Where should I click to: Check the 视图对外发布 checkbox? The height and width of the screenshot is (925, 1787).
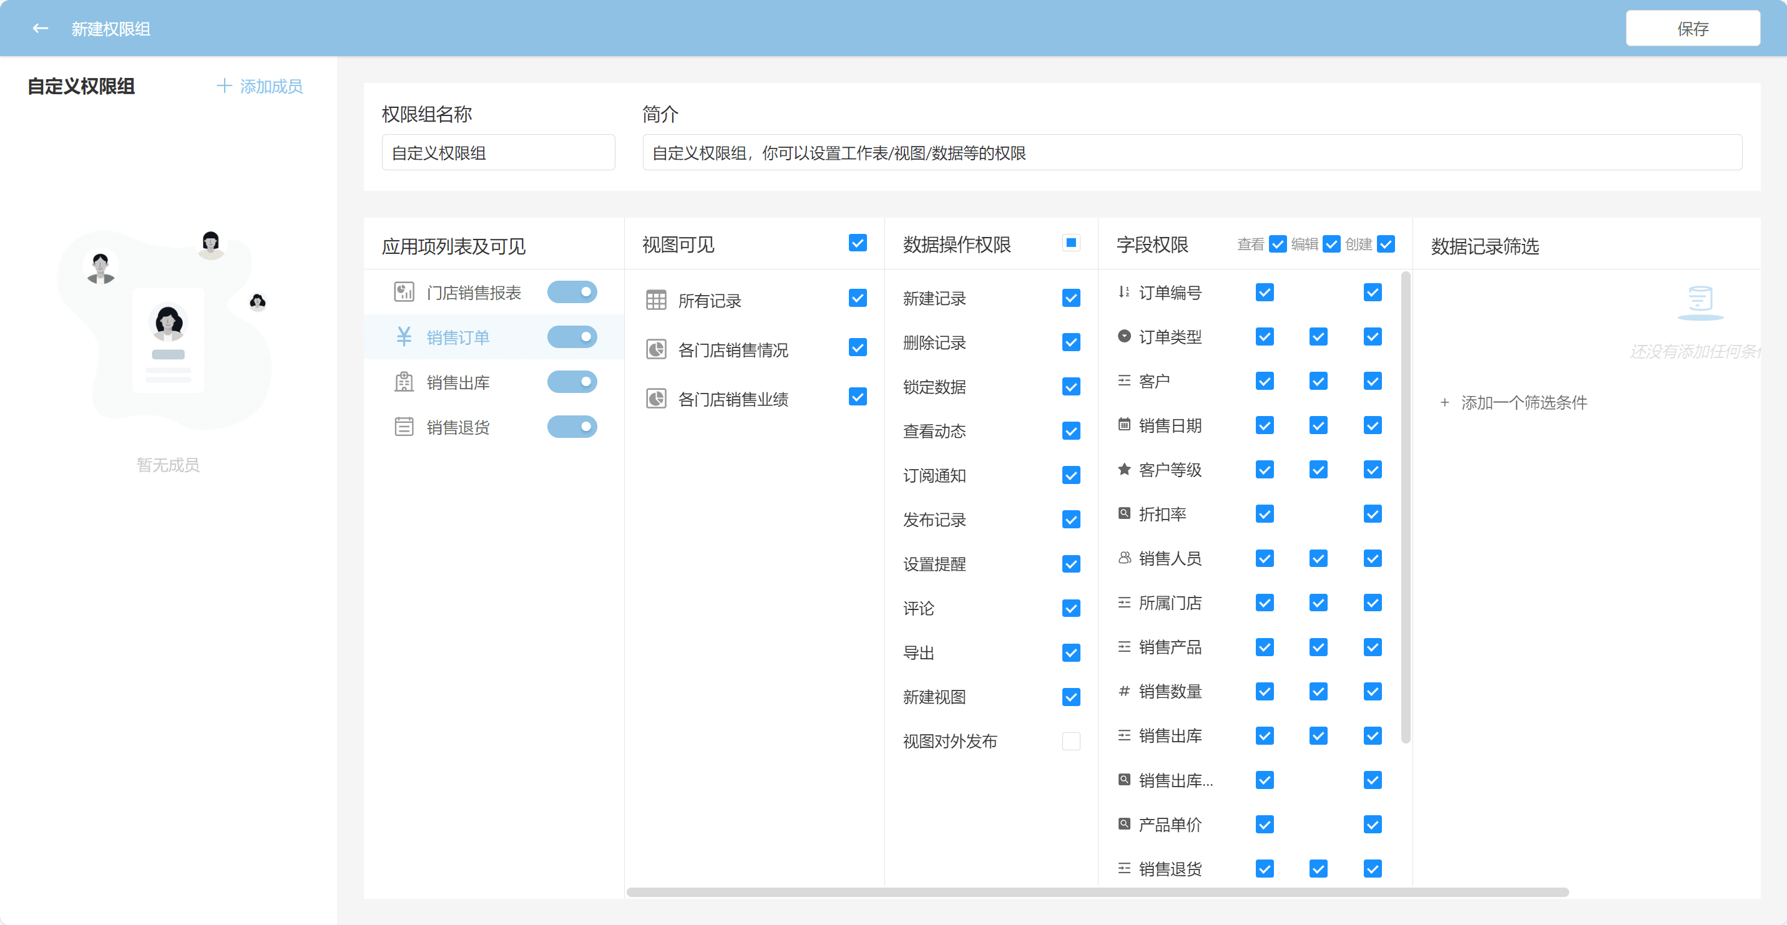coord(1070,741)
